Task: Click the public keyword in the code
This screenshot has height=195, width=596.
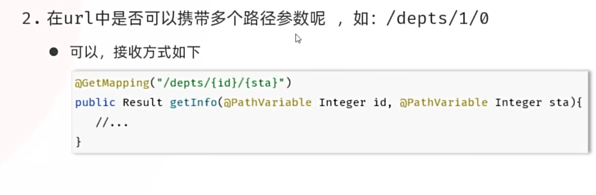Action: (x=95, y=103)
